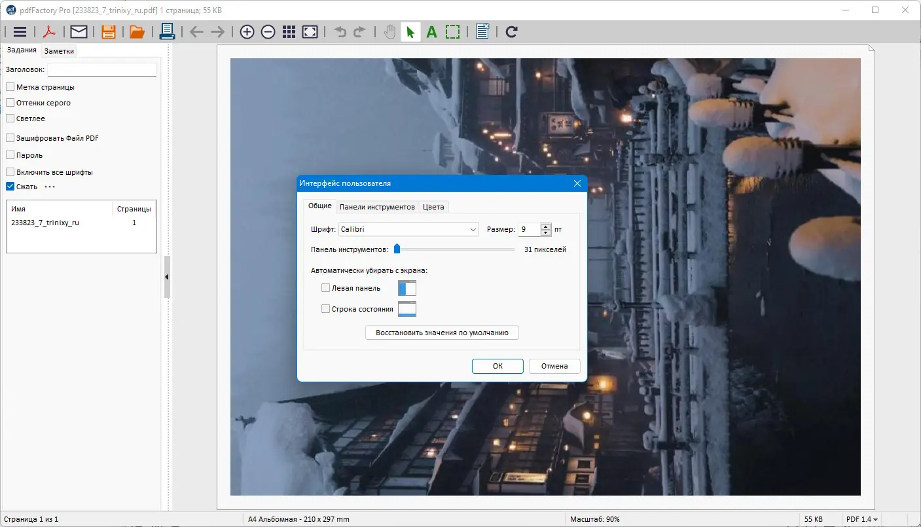Screen dimensions: 921x527
Task: Open the Заметки tab in left panel
Action: [59, 51]
